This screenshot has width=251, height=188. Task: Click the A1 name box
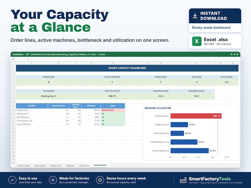(18, 59)
